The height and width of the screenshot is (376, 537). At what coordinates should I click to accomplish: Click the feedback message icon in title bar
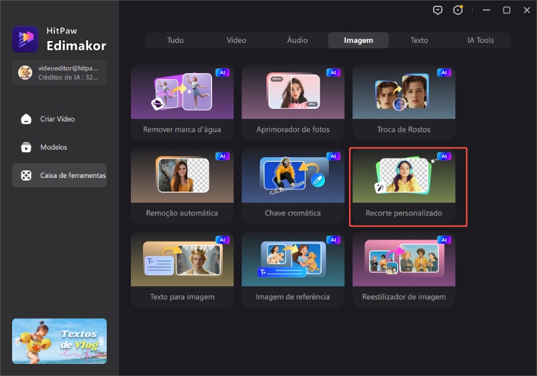tap(438, 10)
